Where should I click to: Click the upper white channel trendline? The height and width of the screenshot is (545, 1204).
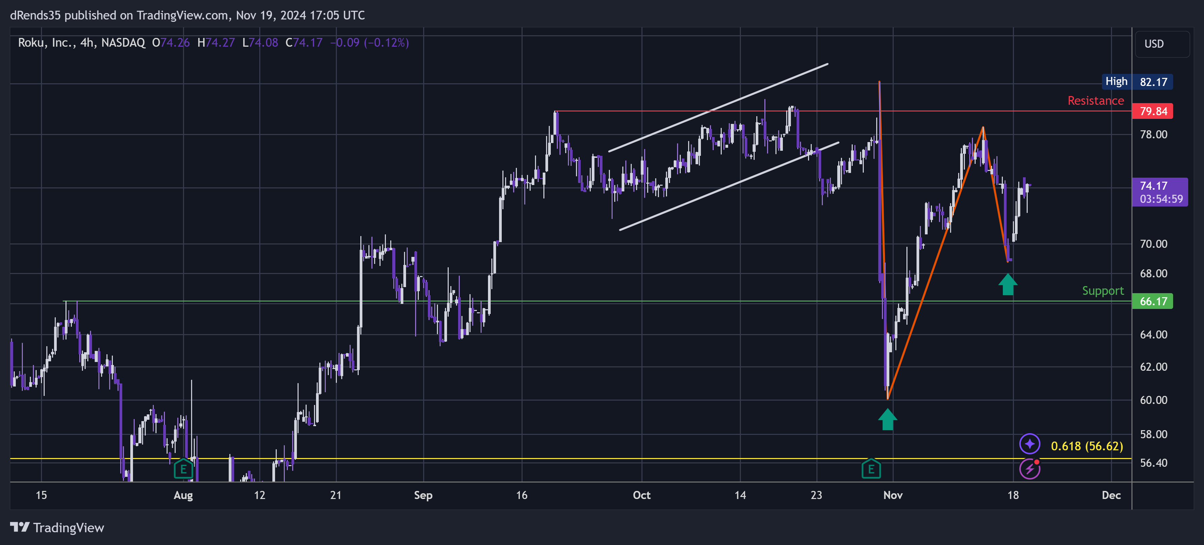click(x=718, y=107)
